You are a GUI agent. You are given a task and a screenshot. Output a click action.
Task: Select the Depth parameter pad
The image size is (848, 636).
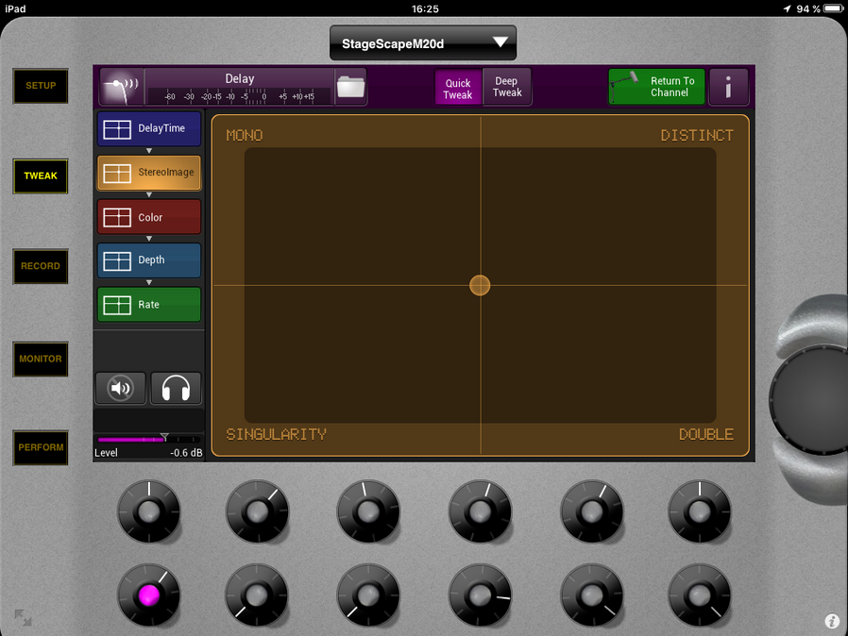point(149,260)
